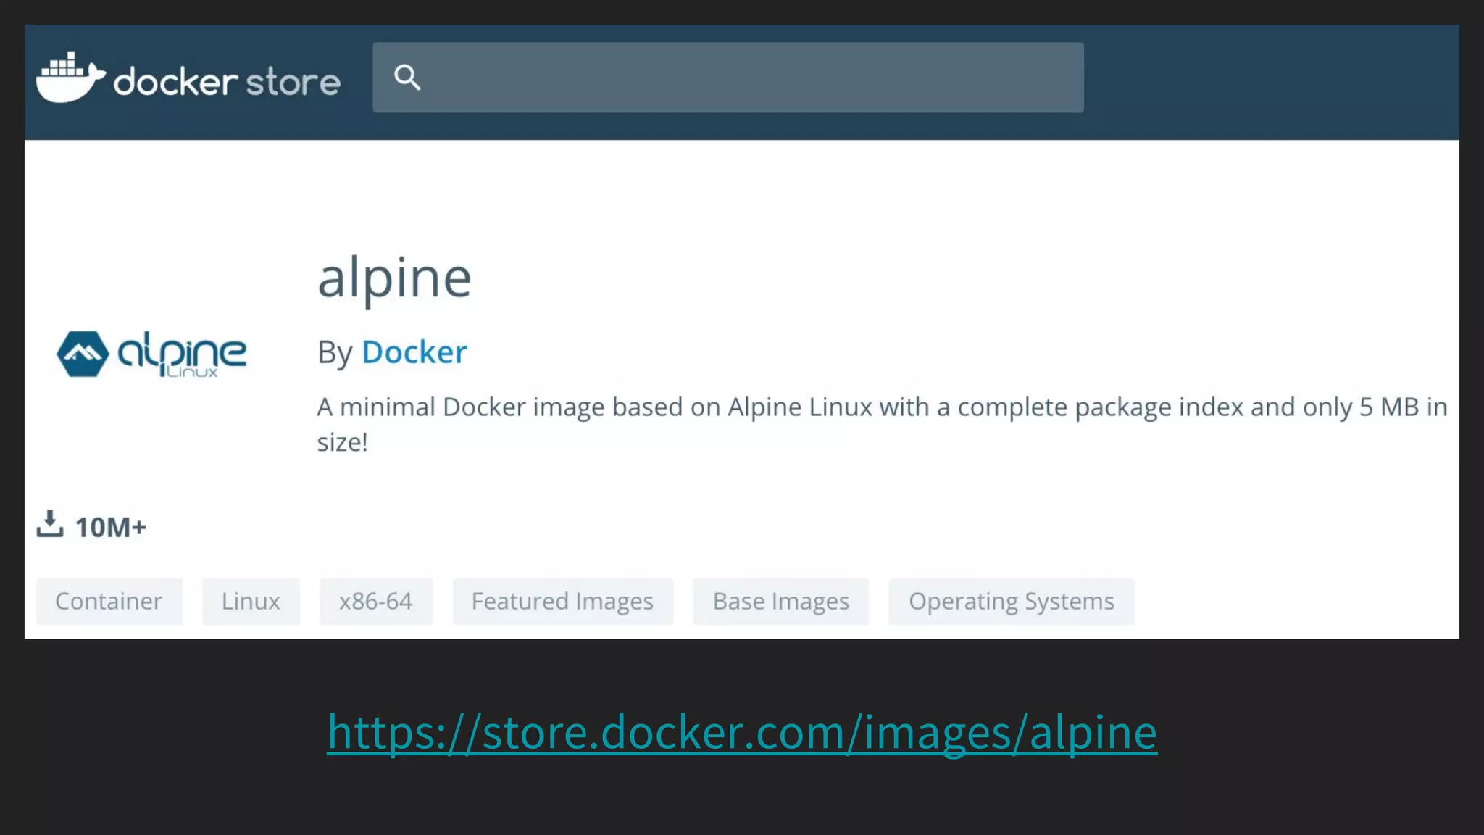Click the magnifying glass search icon
1484x835 pixels.
tap(407, 77)
